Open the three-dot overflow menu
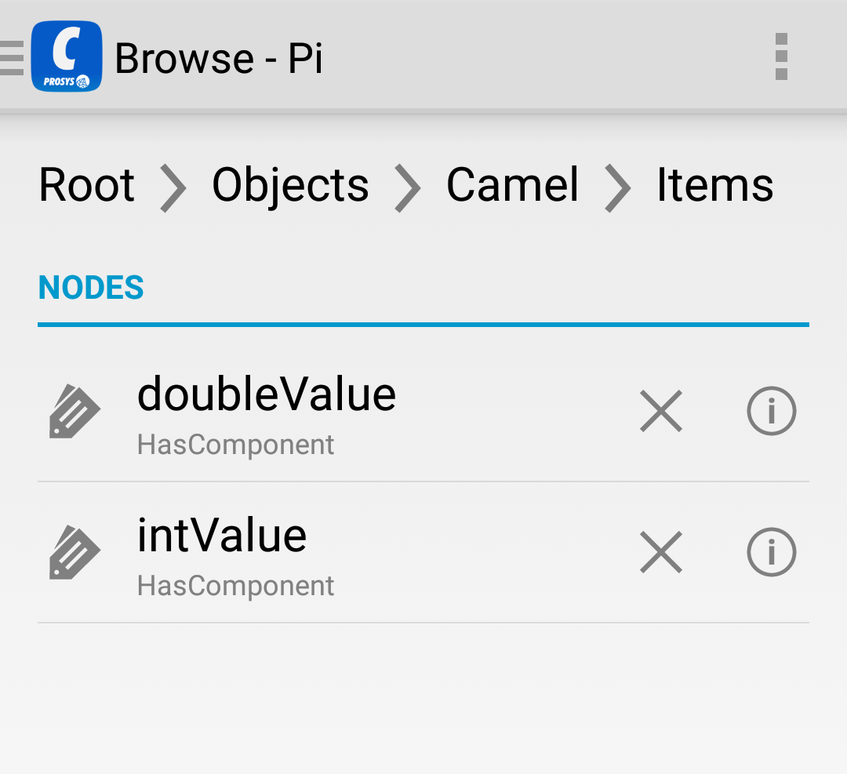The height and width of the screenshot is (774, 847). (x=780, y=56)
